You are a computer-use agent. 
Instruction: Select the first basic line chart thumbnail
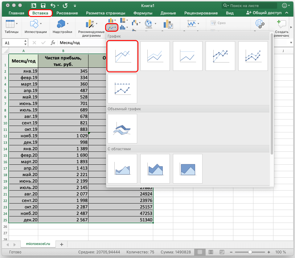click(122, 56)
